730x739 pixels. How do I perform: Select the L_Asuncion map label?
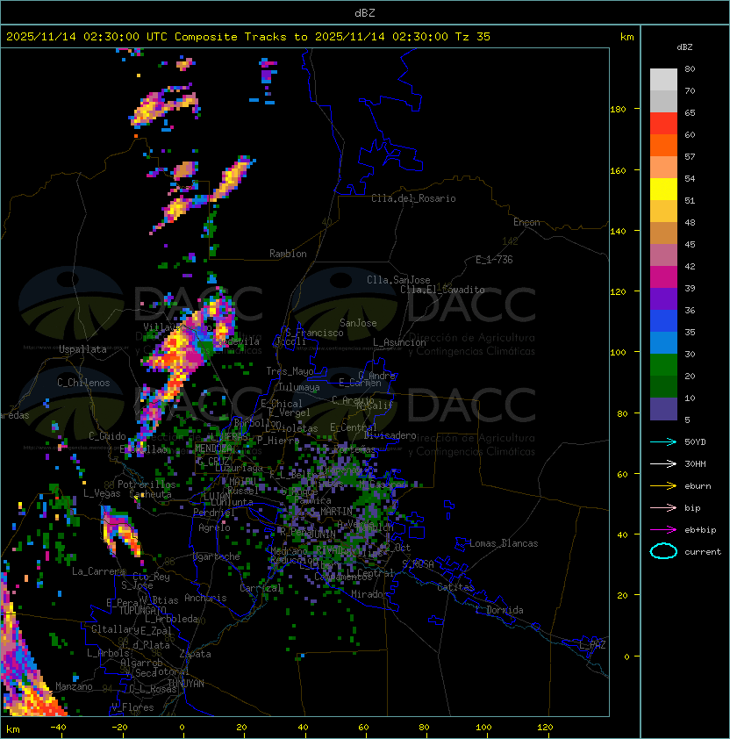[399, 342]
